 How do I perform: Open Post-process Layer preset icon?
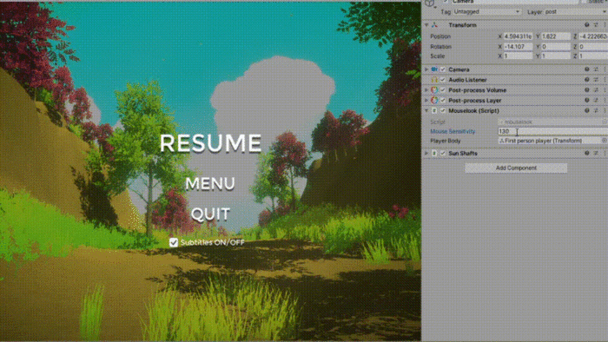(596, 101)
